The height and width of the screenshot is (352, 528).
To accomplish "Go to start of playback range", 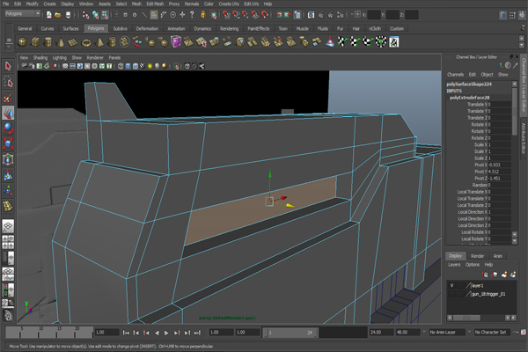I will 126,333.
